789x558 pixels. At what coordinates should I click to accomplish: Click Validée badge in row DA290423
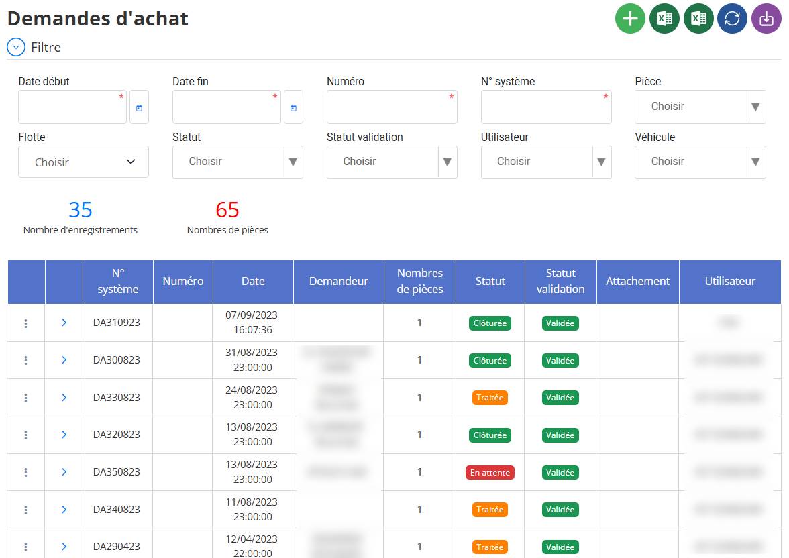click(561, 547)
